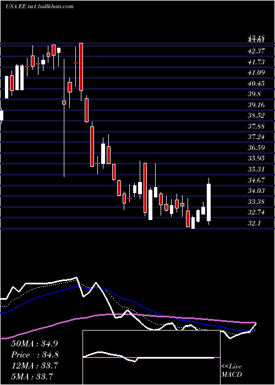Click the 35.95 price axis label
Screen dimensions: 275x385
[256, 158]
